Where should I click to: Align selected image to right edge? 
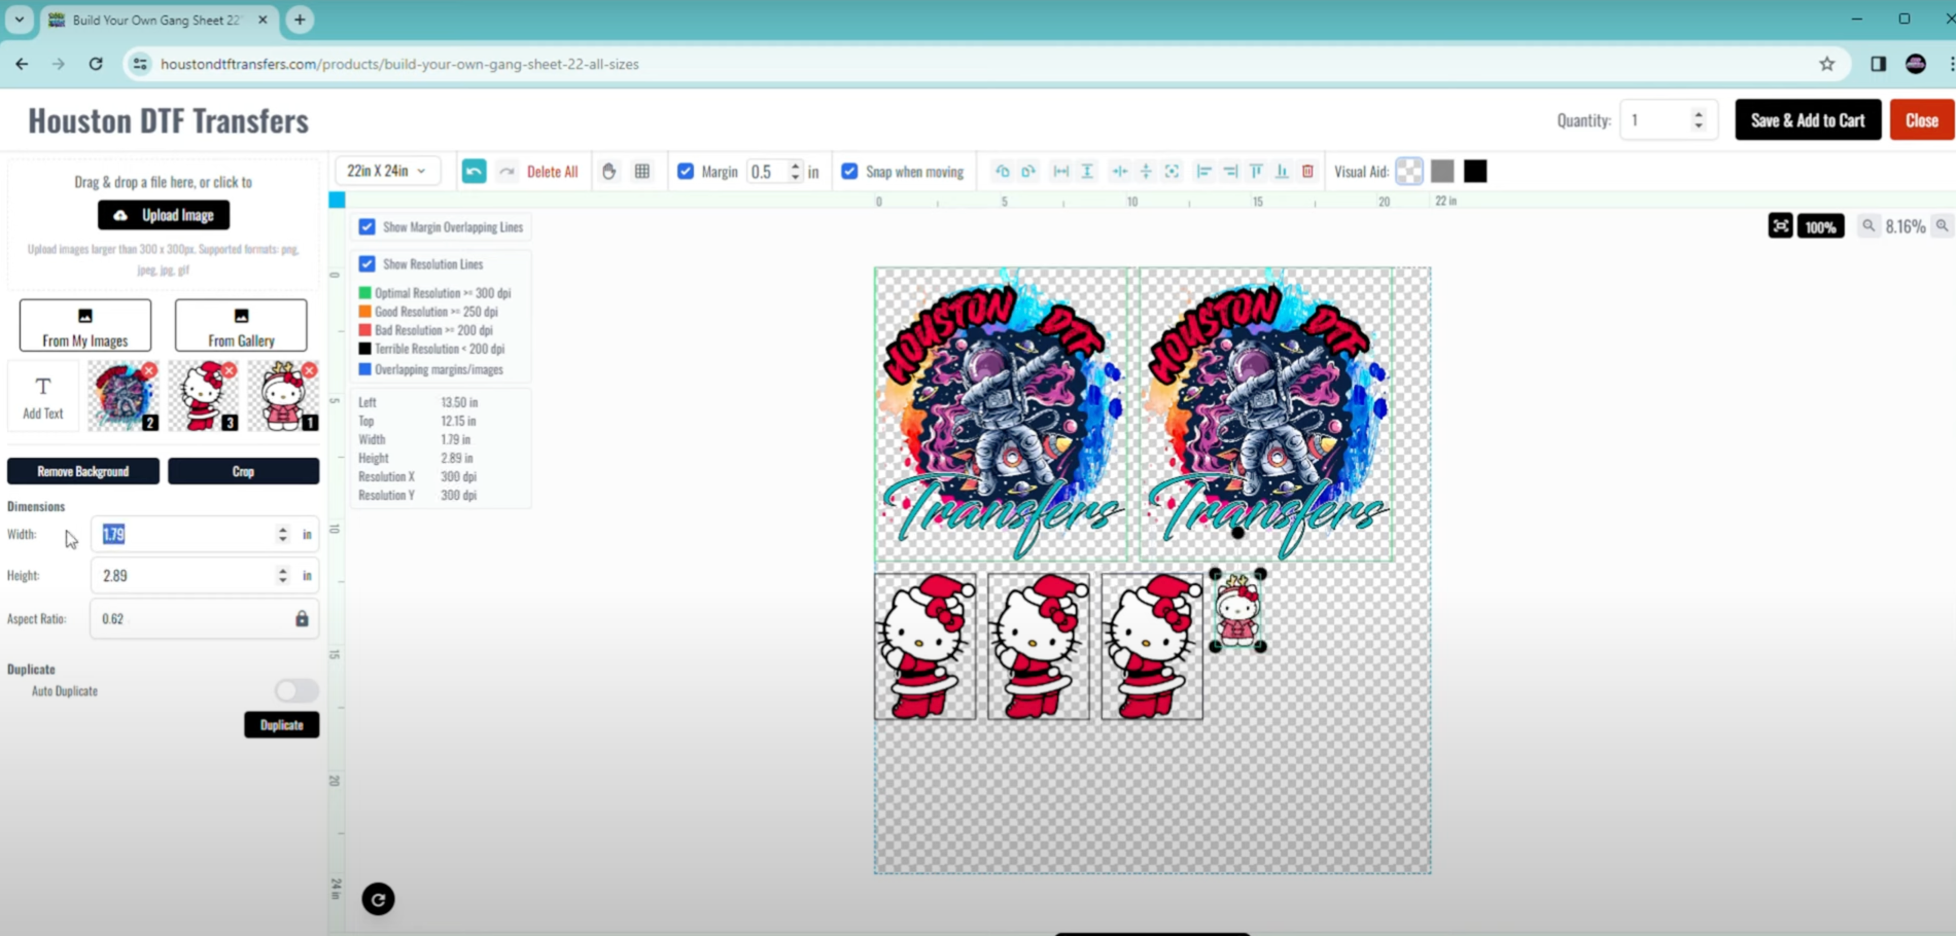point(1230,171)
